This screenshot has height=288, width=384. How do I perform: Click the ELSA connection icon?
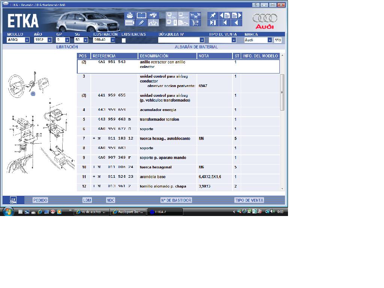click(172, 15)
